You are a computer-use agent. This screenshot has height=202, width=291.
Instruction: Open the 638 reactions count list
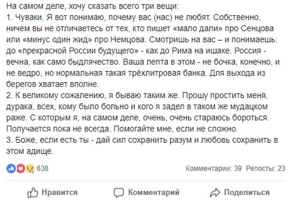(43, 168)
